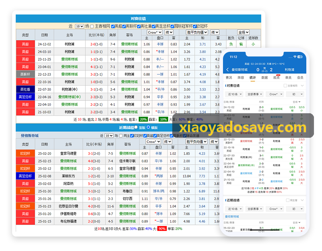Open 全场 sort dropdown on phone list header
The height and width of the screenshot is (251, 322).
[x=297, y=102]
